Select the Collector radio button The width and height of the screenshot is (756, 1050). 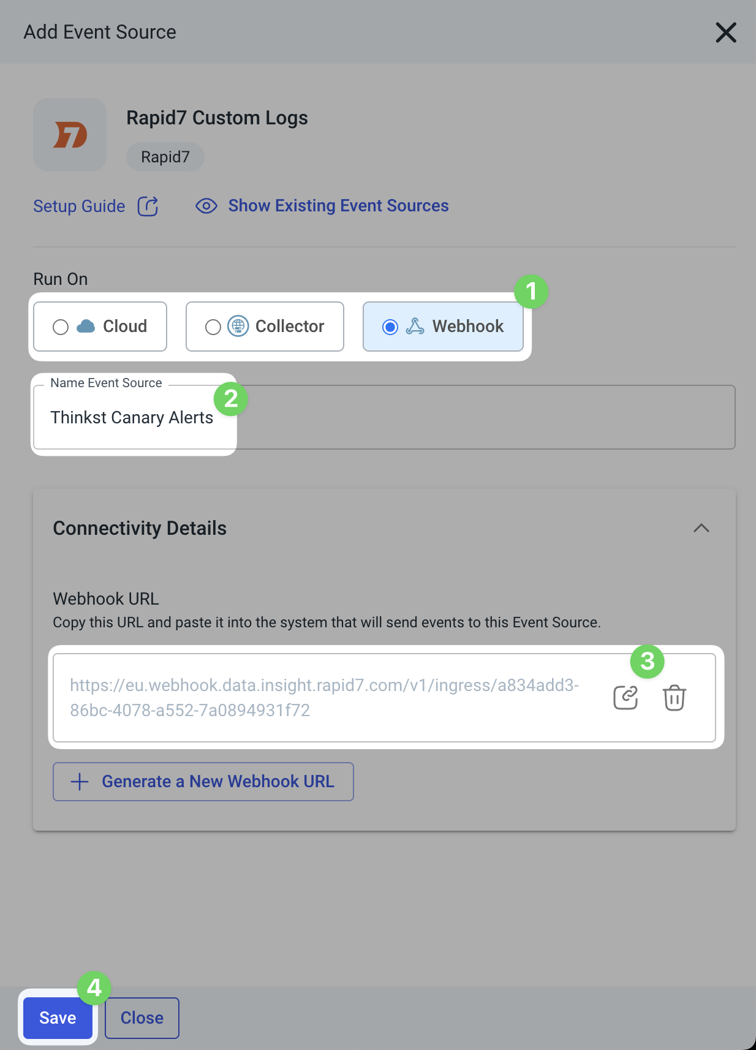213,327
